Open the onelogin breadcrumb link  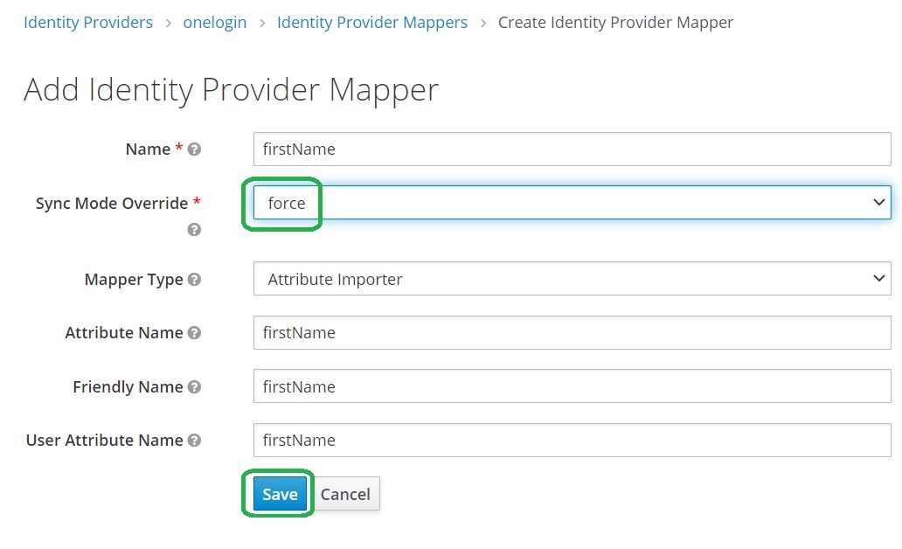pyautogui.click(x=215, y=23)
